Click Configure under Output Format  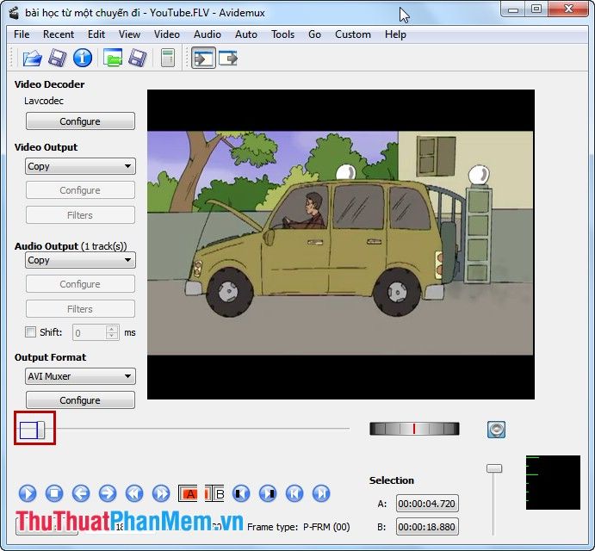pos(80,400)
